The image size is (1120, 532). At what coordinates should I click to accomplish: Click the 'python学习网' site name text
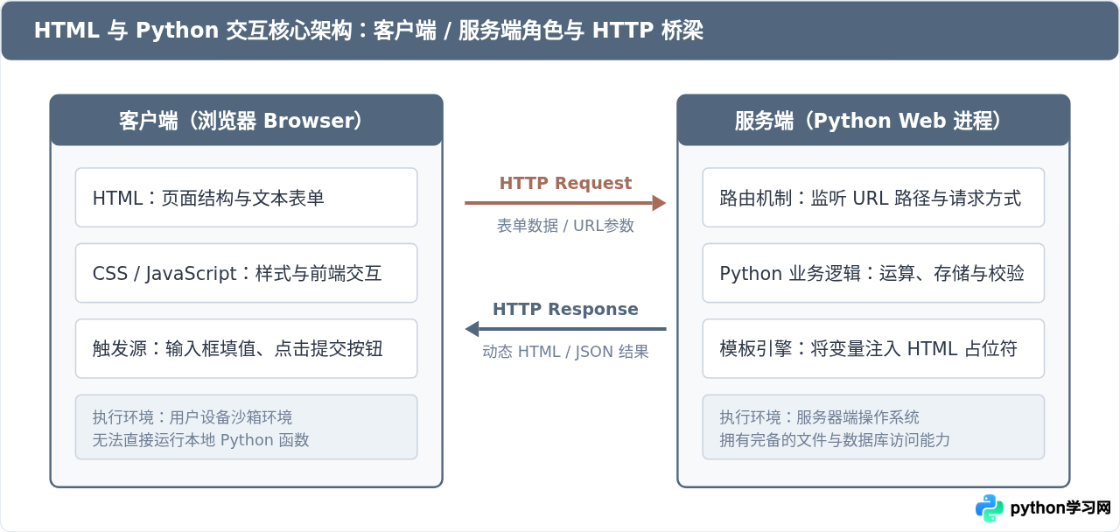click(x=1060, y=508)
